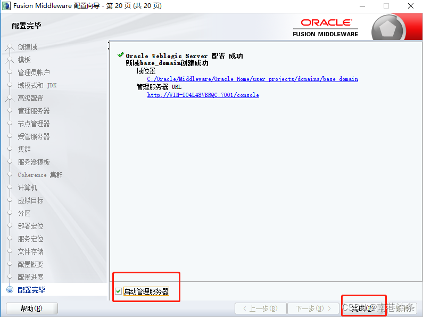Click the active step bullet beside 配置完毕
This screenshot has height=317, width=423.
pyautogui.click(x=10, y=289)
